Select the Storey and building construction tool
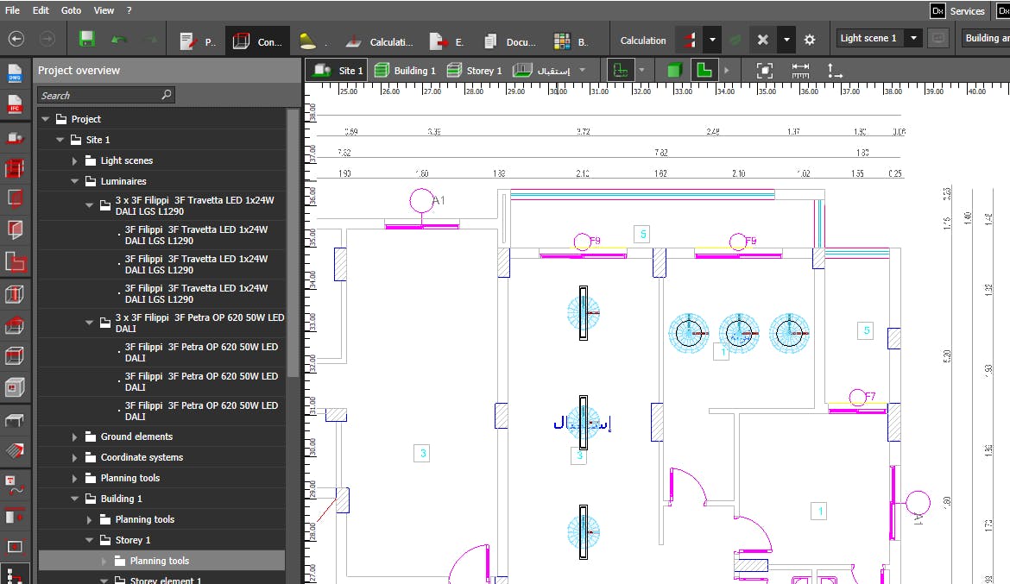Image resolution: width=1010 pixels, height=584 pixels. pyautogui.click(x=14, y=169)
